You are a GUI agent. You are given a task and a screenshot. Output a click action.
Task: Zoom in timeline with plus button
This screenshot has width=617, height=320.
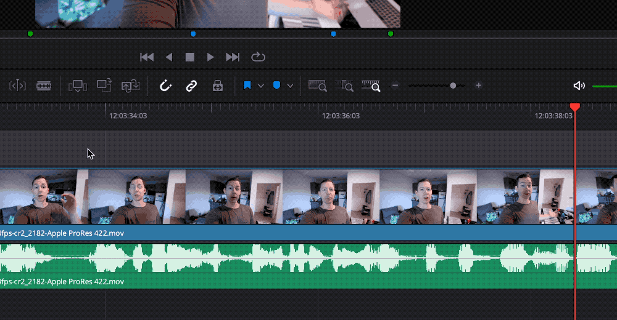click(479, 85)
